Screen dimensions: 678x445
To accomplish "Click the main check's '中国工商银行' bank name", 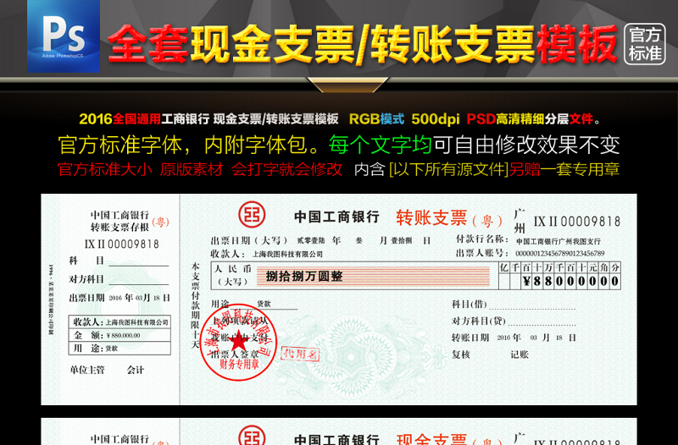I will coord(336,217).
